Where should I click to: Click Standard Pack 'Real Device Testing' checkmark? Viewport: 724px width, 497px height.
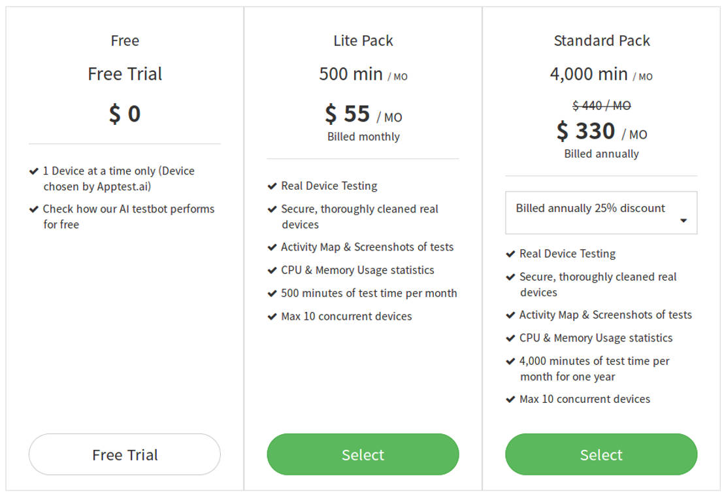(511, 254)
